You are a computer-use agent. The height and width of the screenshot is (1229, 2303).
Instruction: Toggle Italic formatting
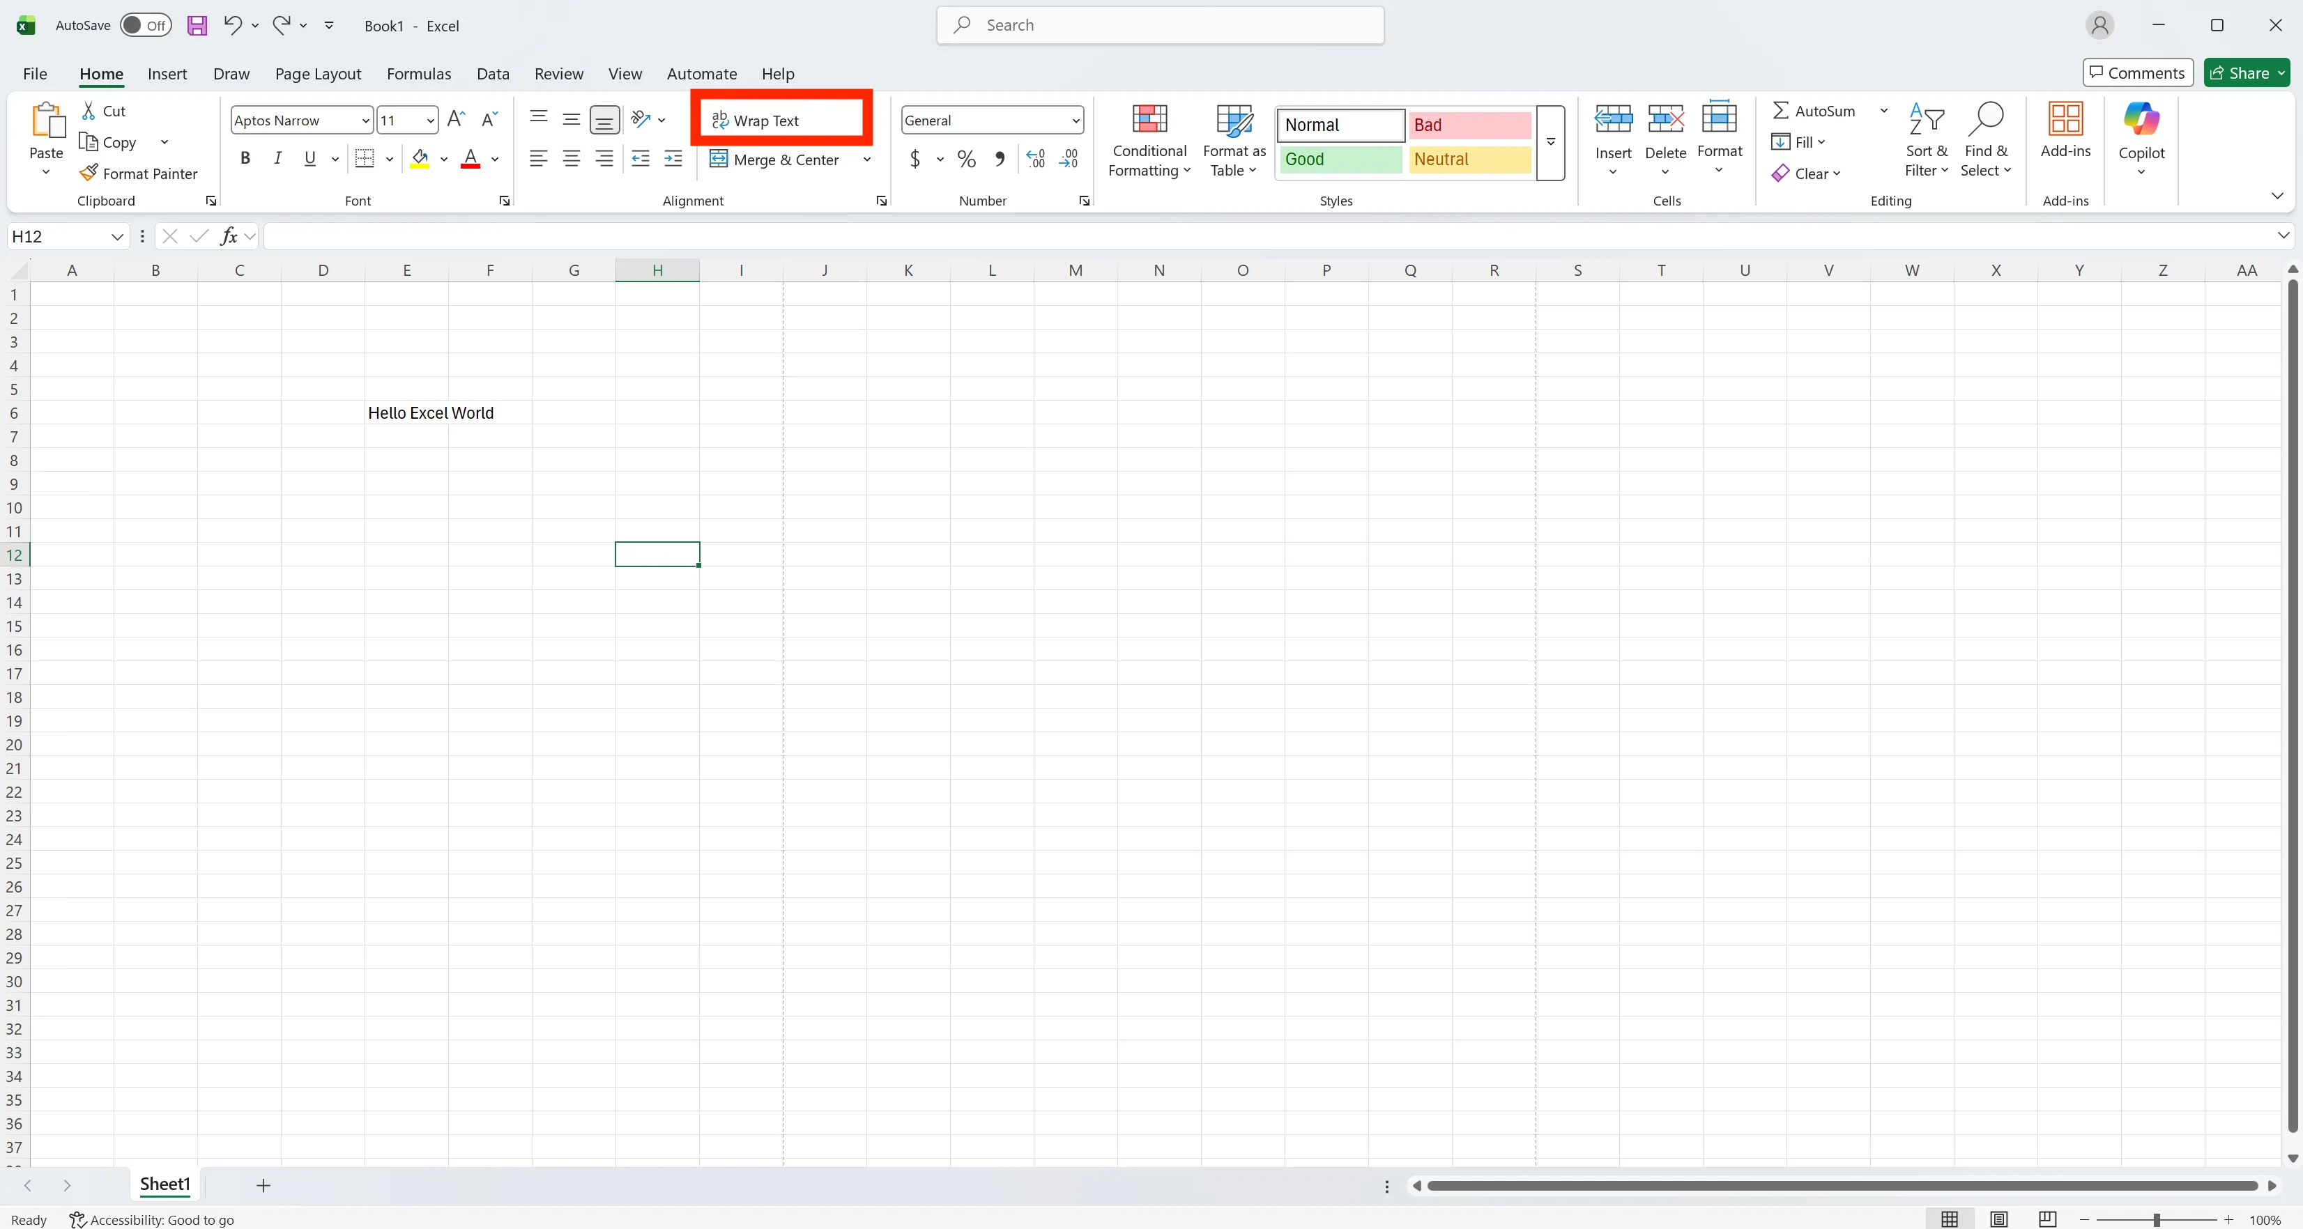277,158
